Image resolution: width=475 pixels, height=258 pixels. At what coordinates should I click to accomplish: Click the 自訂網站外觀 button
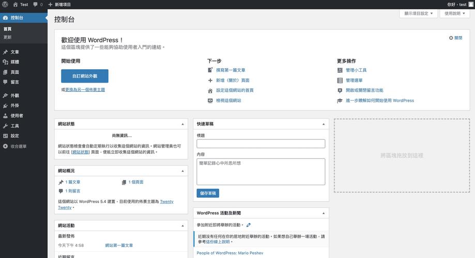85,76
